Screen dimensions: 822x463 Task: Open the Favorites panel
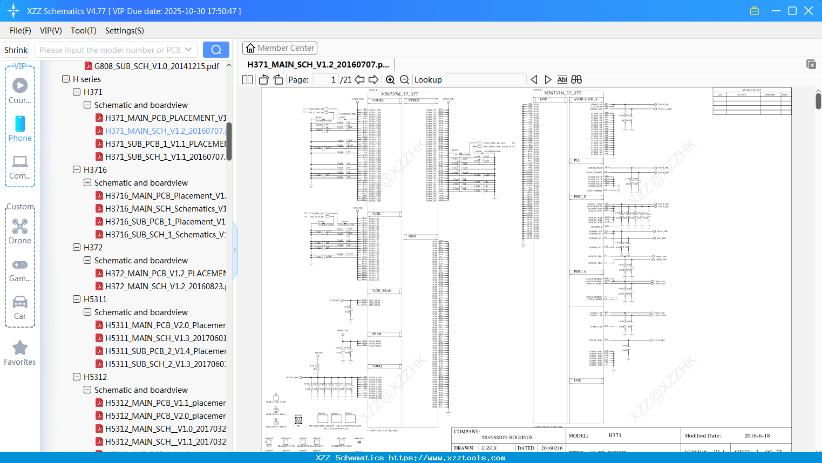(20, 352)
